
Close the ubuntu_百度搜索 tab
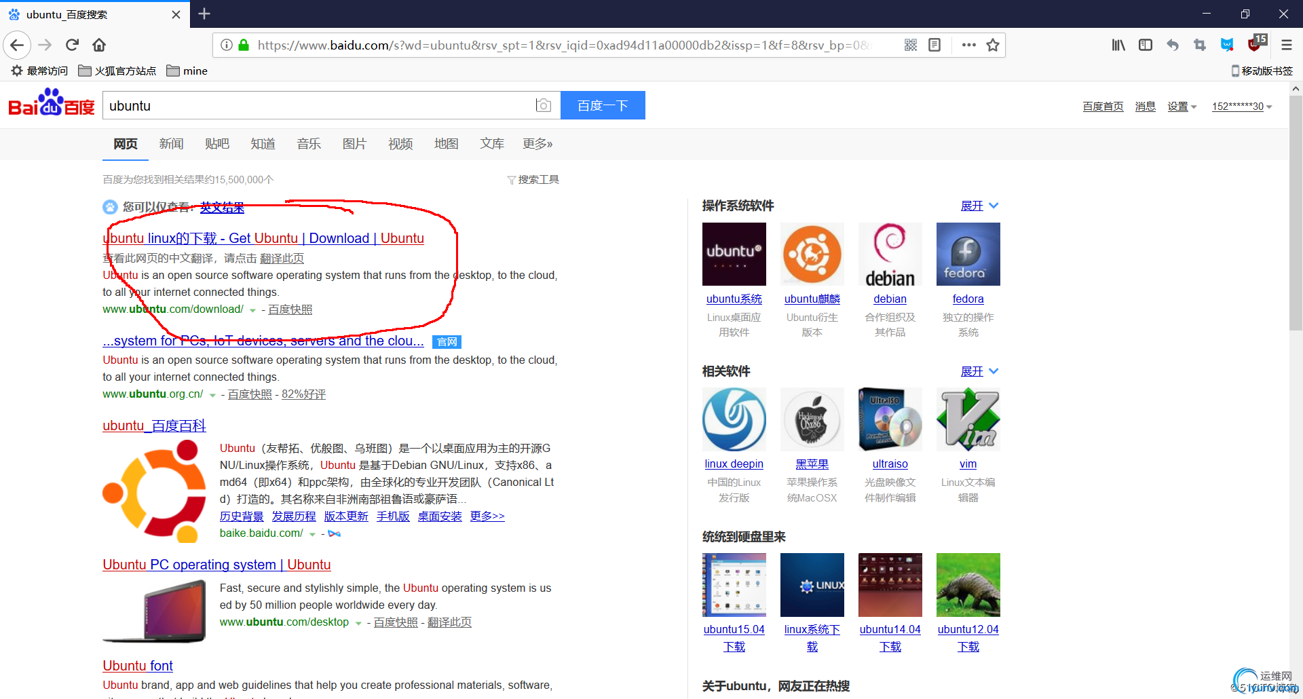[176, 14]
